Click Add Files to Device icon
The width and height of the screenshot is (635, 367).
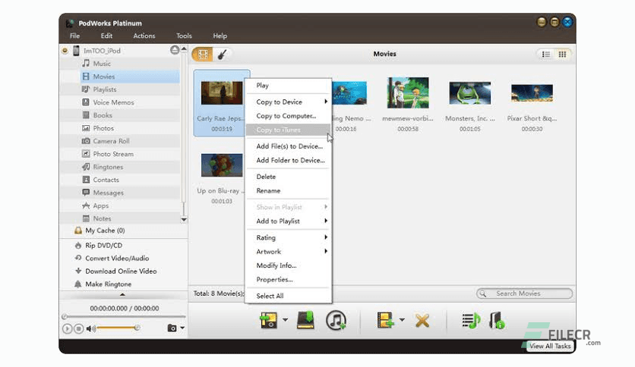coord(385,320)
